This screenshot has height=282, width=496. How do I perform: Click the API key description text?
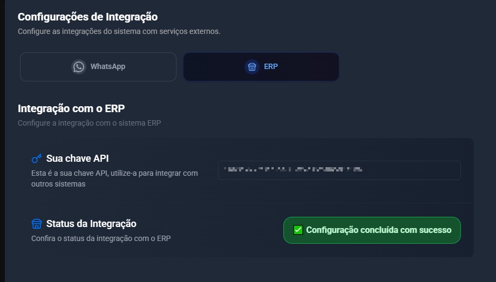(x=114, y=178)
